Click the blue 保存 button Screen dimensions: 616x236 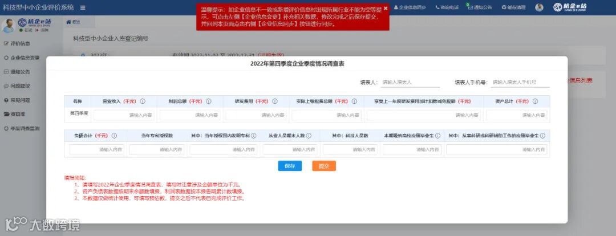(290, 166)
